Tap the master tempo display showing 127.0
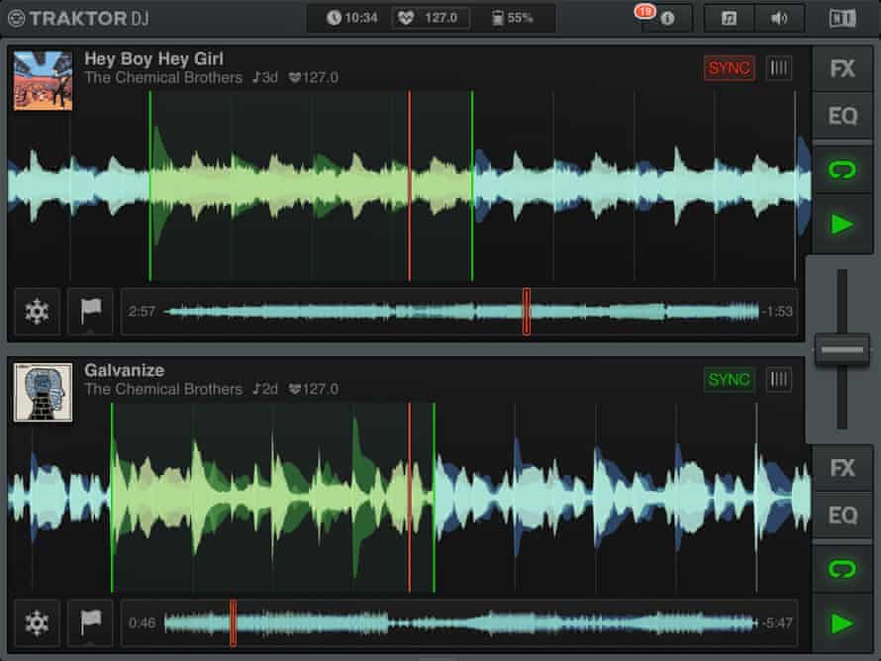The width and height of the screenshot is (881, 661). point(431,16)
